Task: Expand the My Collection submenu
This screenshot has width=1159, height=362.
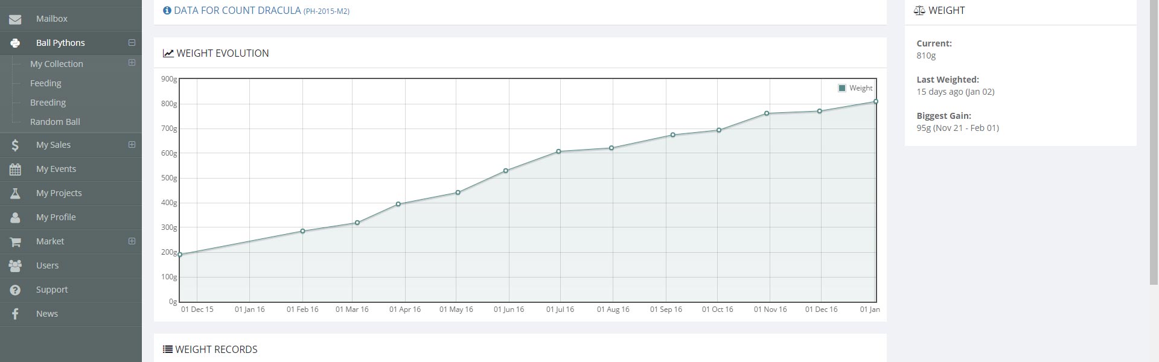Action: point(132,63)
